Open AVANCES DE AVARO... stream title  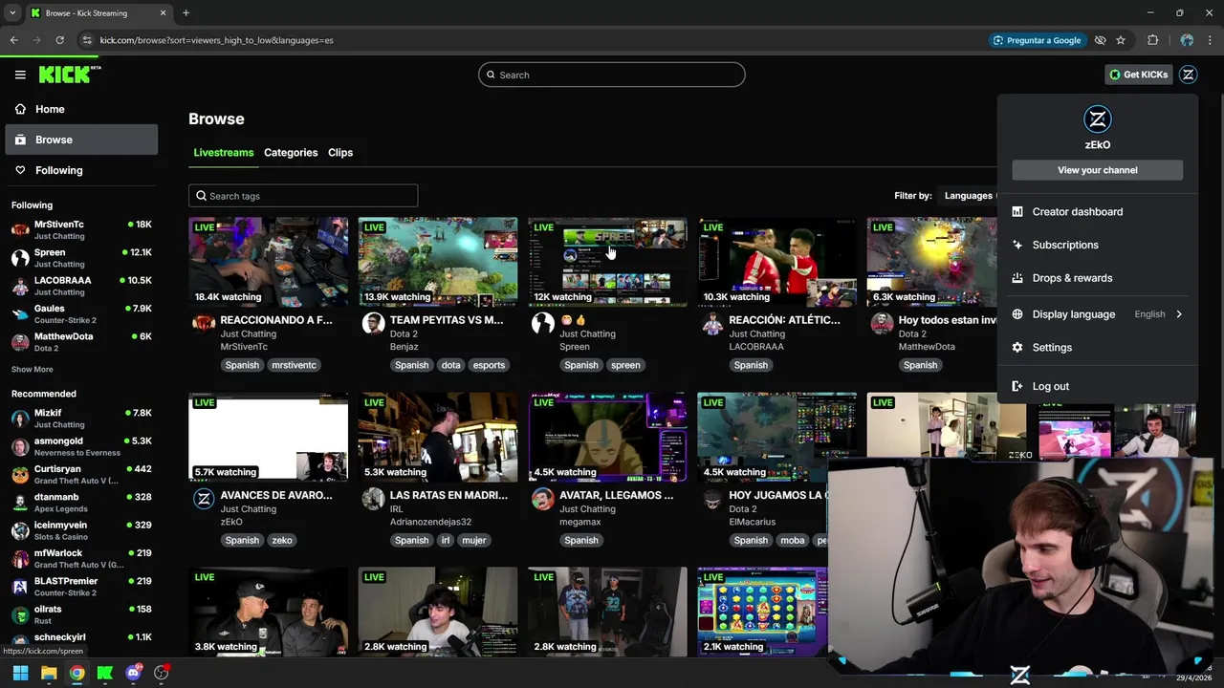coord(276,495)
